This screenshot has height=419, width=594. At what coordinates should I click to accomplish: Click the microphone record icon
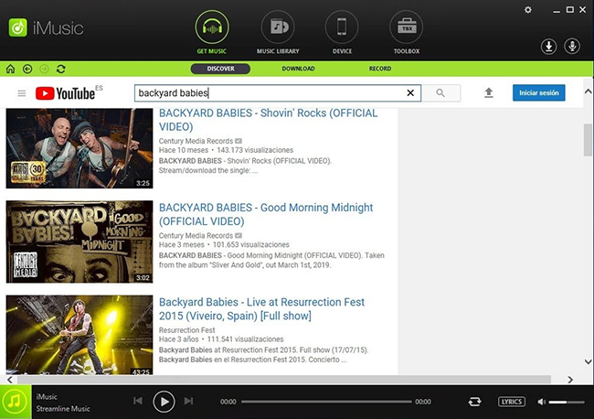[x=572, y=47]
